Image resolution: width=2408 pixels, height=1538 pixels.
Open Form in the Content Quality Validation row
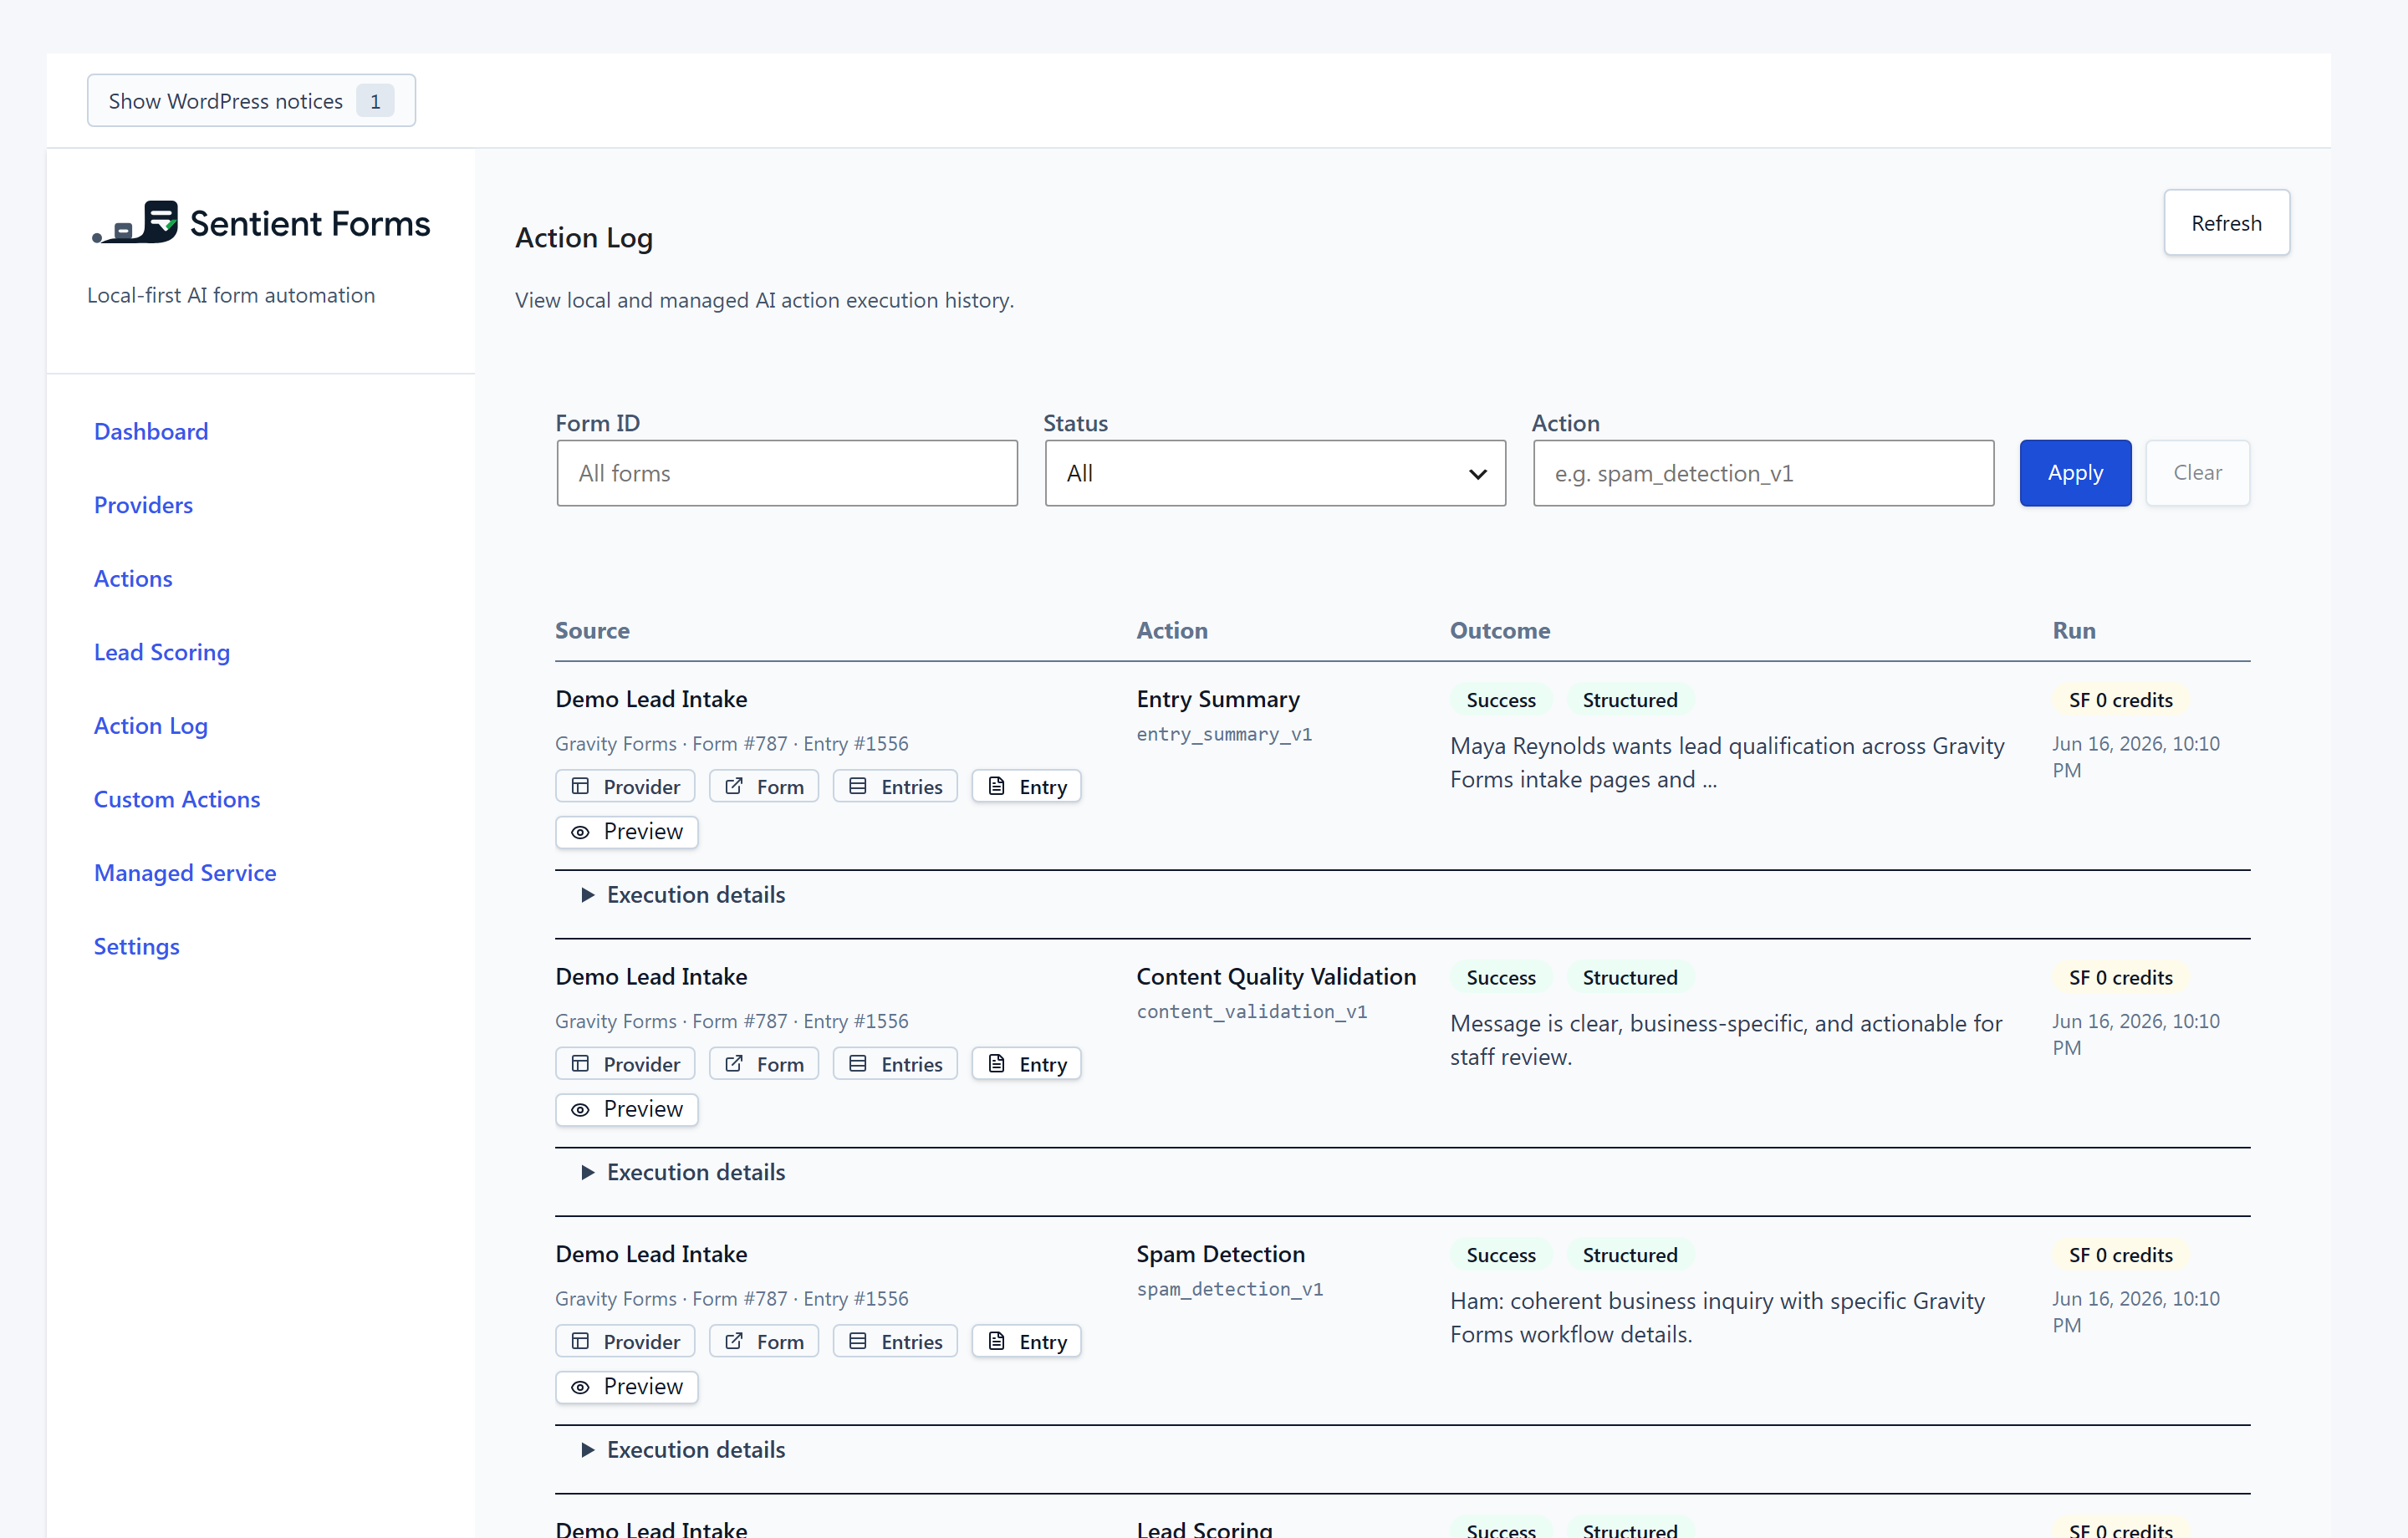coord(764,1063)
